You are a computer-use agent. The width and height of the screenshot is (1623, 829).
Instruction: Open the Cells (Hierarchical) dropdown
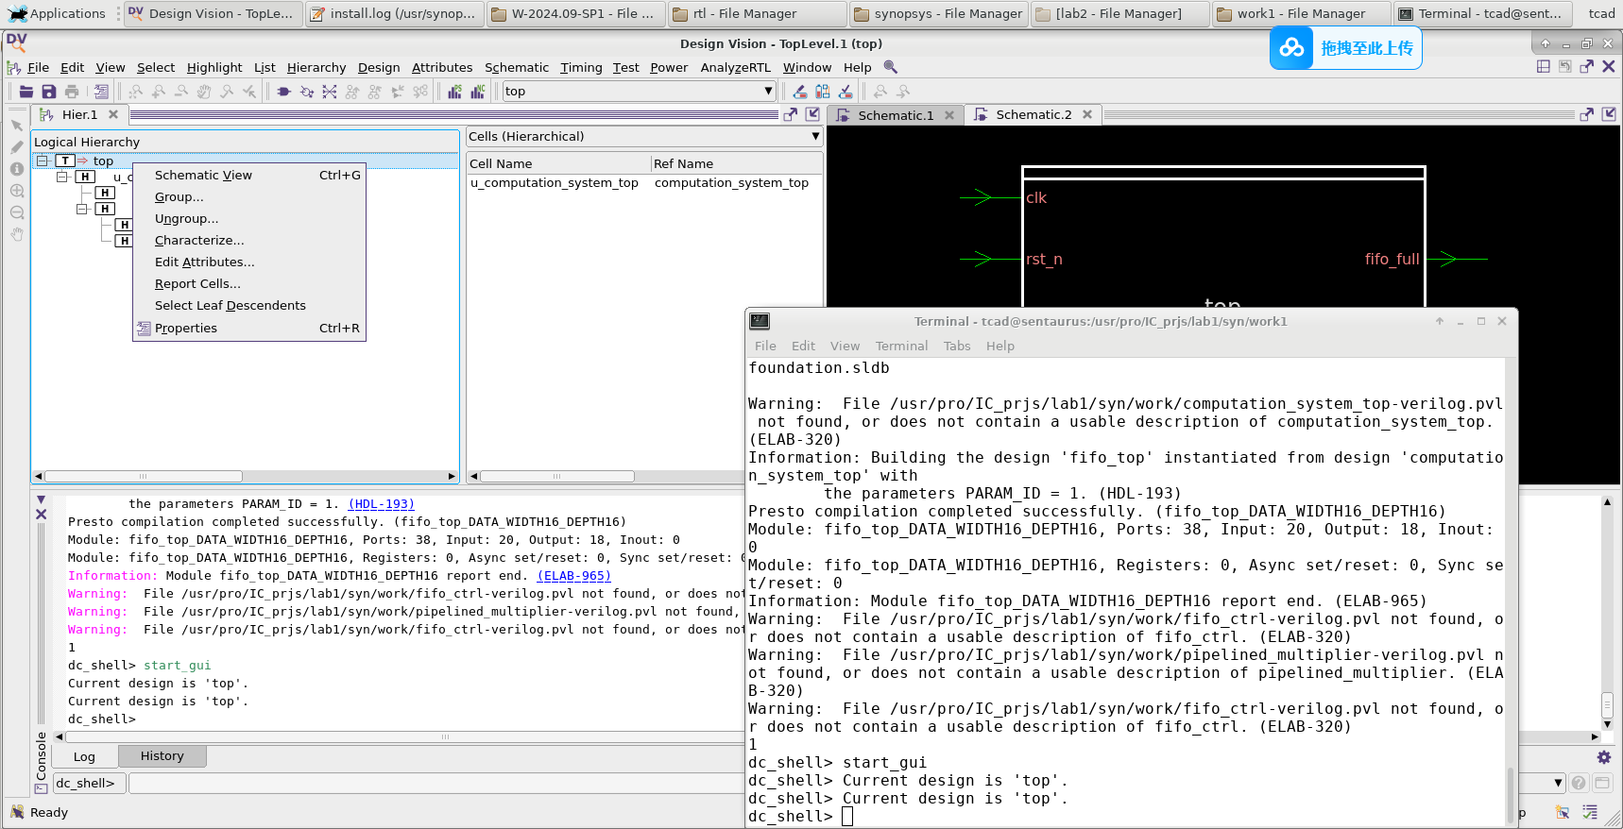(x=814, y=137)
